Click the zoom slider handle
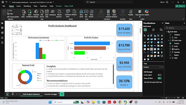The width and height of the screenshot is (186, 105). [166, 98]
